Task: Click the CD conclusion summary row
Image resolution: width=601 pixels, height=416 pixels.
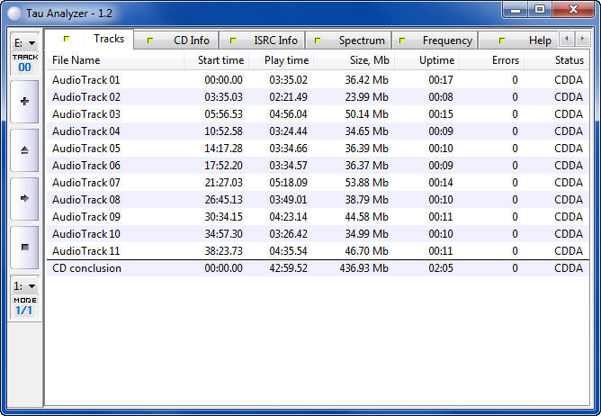Action: tap(86, 268)
